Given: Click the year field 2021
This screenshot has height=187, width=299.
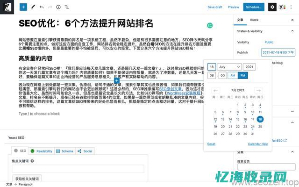Looking at the screenshot, I should tap(249, 67).
